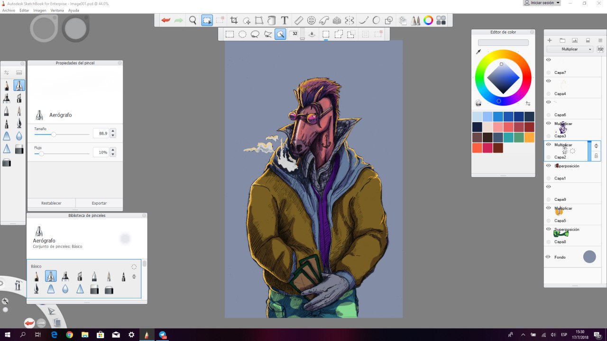607x341 pixels.
Task: Hide the Capa1 layer
Action: 548,166
